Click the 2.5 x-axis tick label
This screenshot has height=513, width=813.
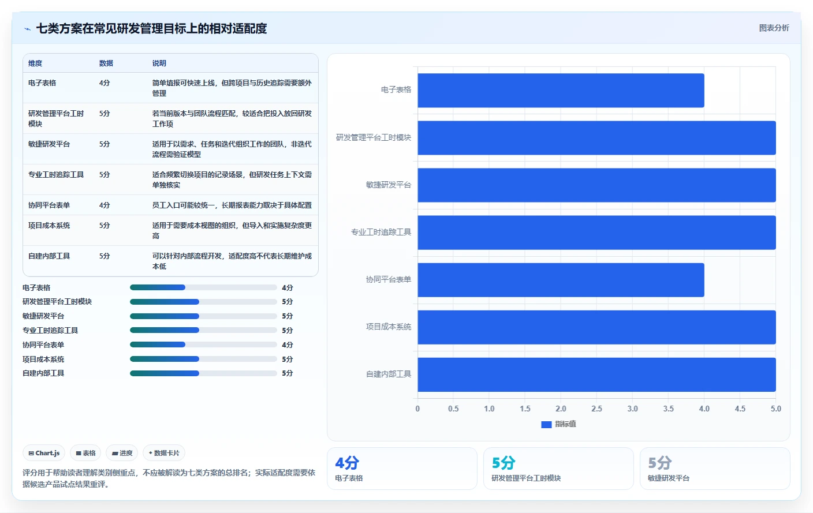point(596,409)
